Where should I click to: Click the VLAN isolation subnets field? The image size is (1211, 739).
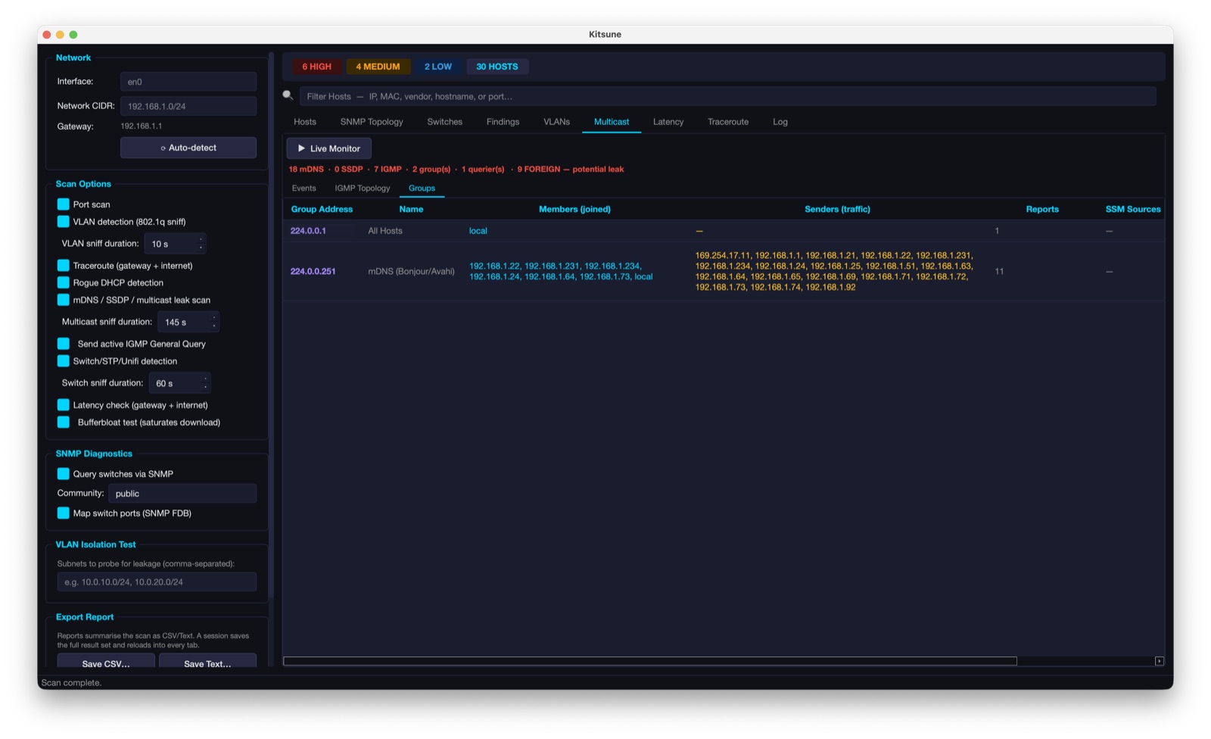click(x=157, y=582)
